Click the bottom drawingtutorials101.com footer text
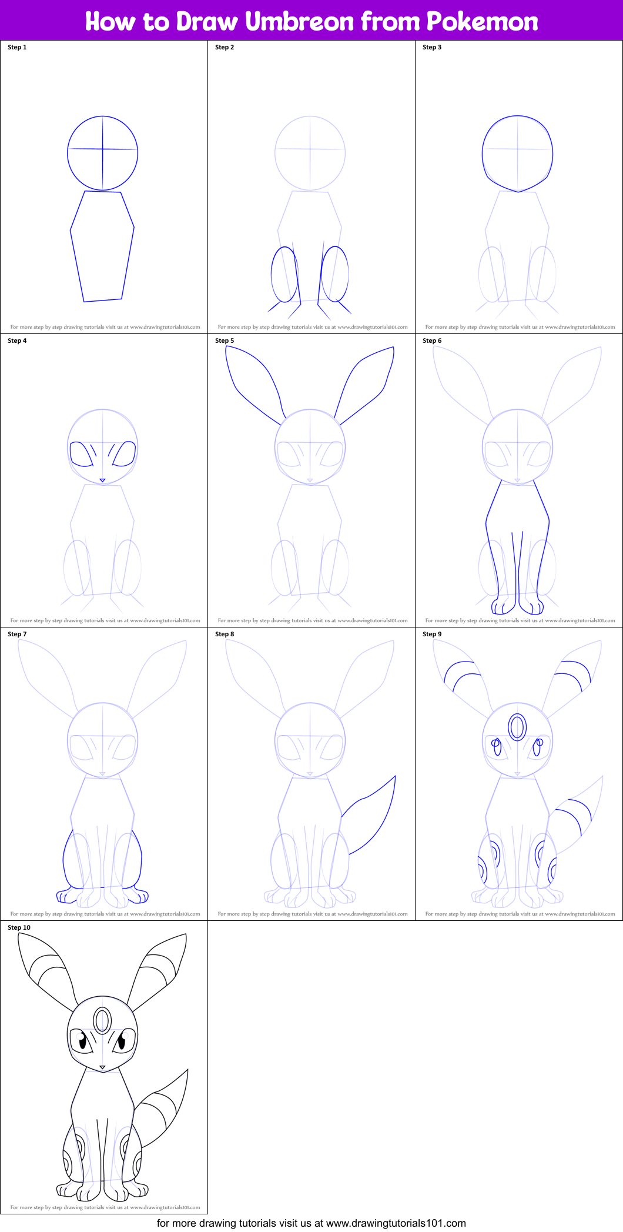This screenshot has height=1232, width=623. point(311,1223)
